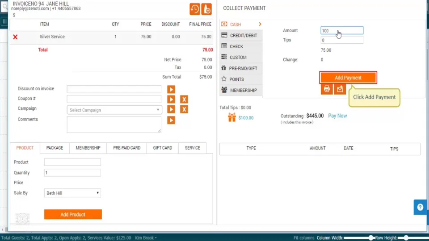Viewport: 429px width, 241px height.
Task: Switch to the Membership tab
Action: [x=88, y=148]
